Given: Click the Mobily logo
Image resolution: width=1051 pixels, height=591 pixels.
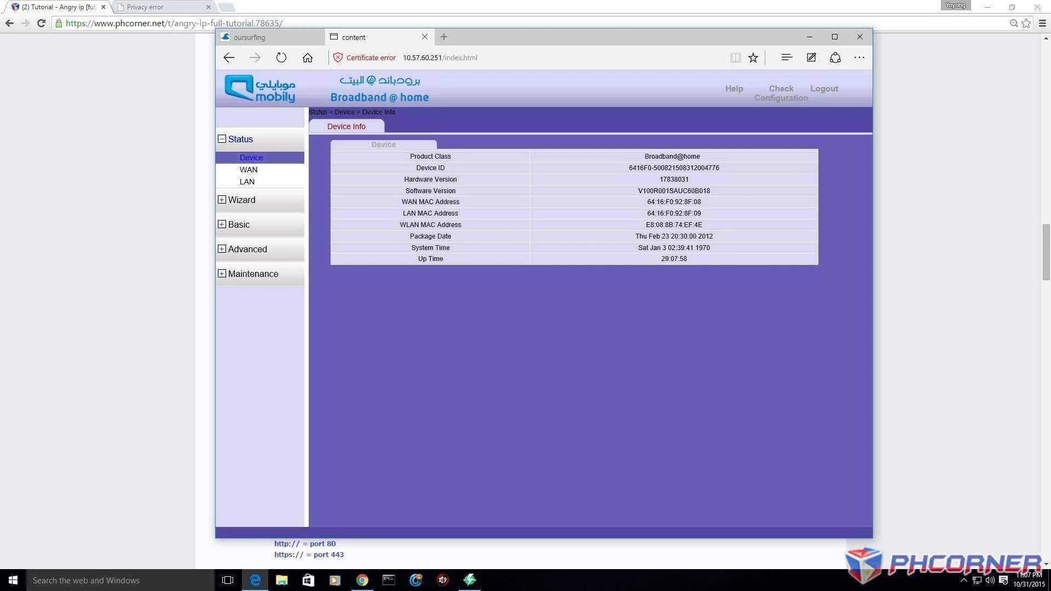Looking at the screenshot, I should (260, 89).
